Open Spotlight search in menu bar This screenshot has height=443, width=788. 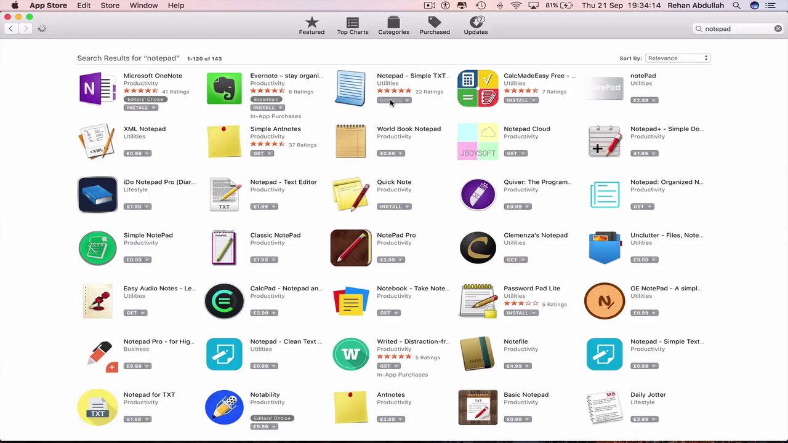tap(736, 5)
